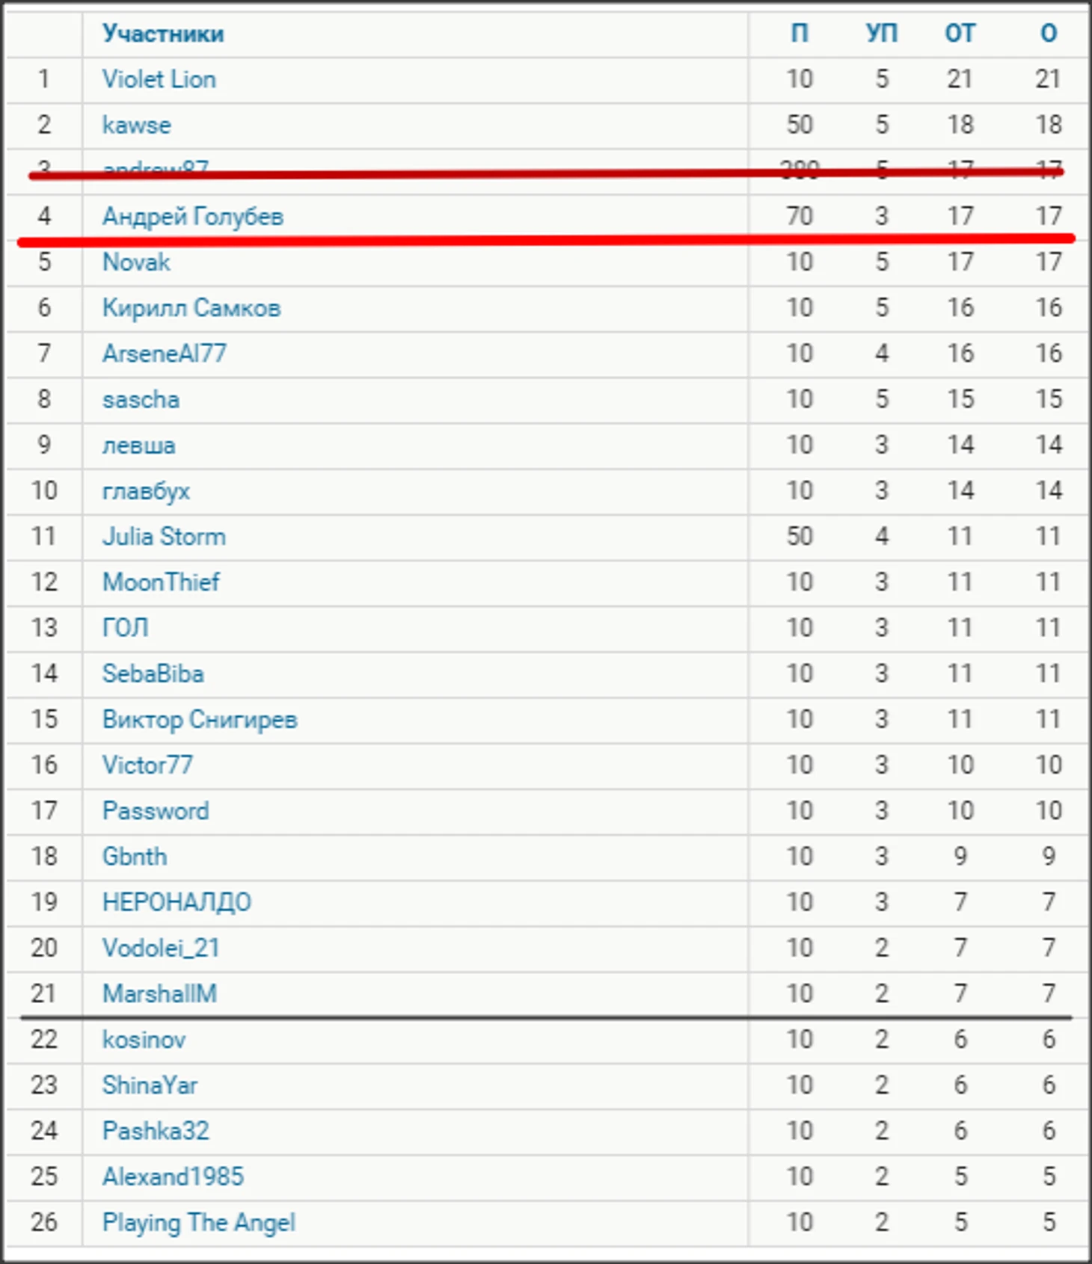Click kosinov participant link
Image resolution: width=1092 pixels, height=1264 pixels.
click(144, 1040)
